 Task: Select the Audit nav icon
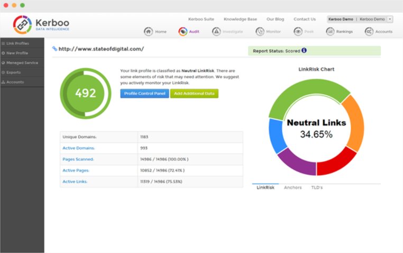click(183, 32)
